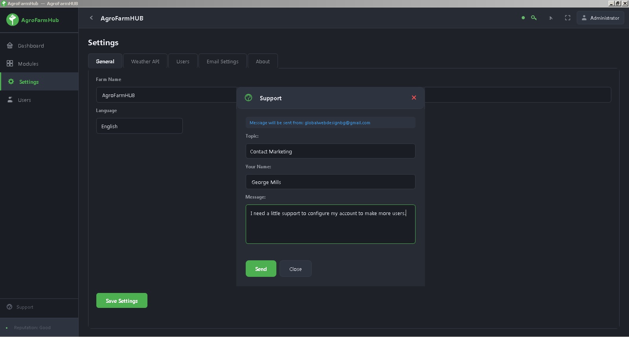Click the Save Settings button
629x337 pixels.
(122, 300)
